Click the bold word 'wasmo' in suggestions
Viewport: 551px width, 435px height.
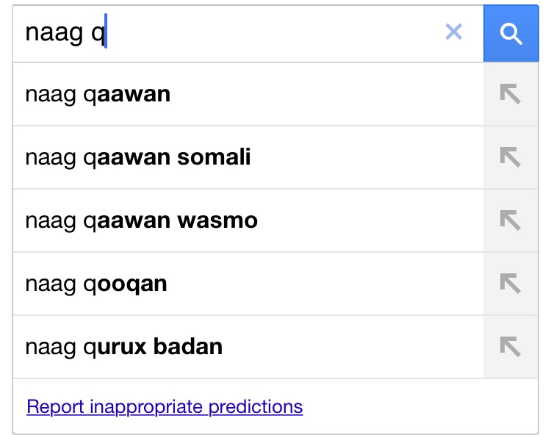pos(217,220)
